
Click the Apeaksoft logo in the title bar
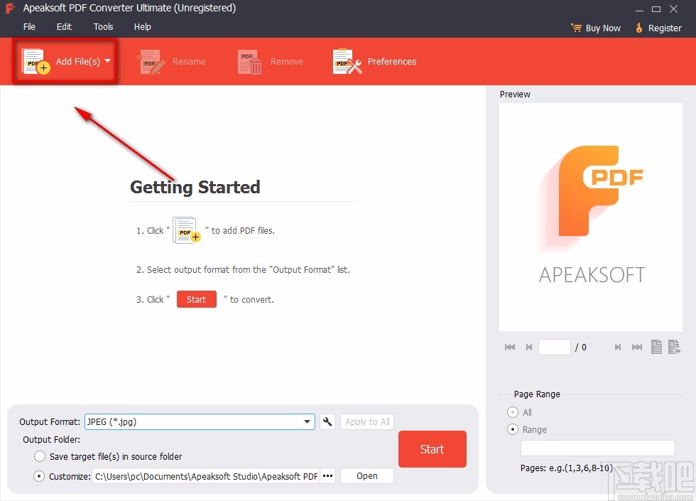pyautogui.click(x=9, y=8)
